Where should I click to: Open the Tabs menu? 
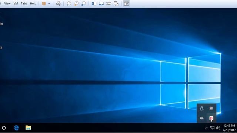24,3
